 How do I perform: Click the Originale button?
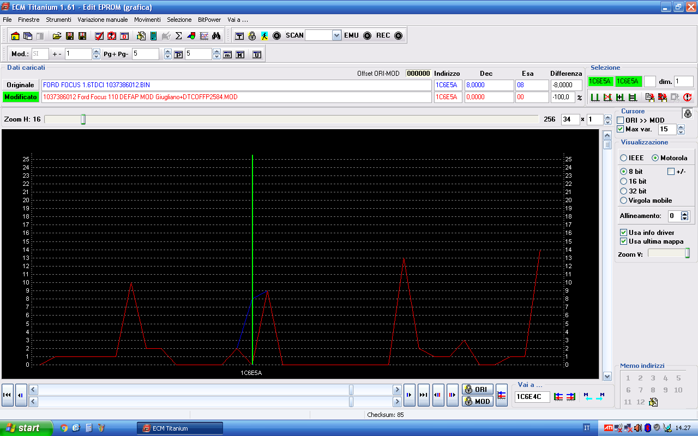[x=20, y=85]
